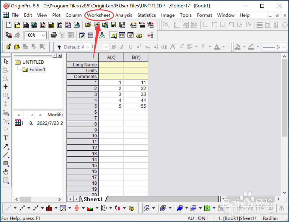289x222 pixels.
Task: Select the Screen Reader crosshair tool
Action: 6,86
